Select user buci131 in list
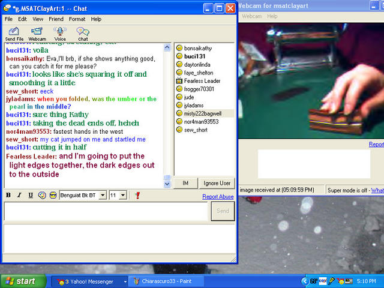The width and height of the screenshot is (384, 288). (194, 56)
